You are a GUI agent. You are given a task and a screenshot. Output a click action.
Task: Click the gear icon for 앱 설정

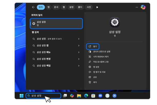[x=90, y=67]
